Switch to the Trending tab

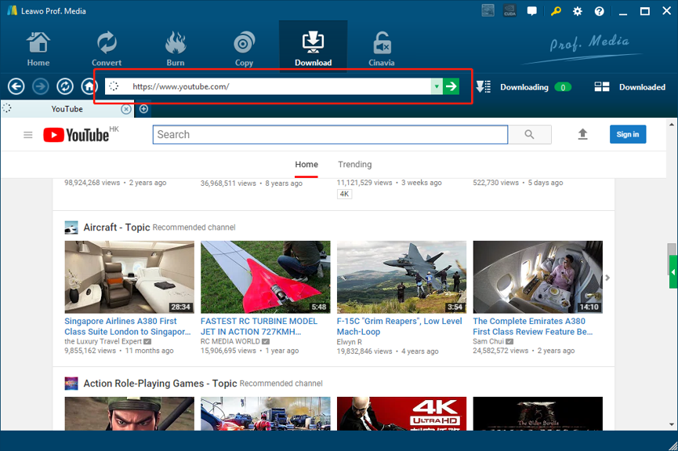click(354, 165)
